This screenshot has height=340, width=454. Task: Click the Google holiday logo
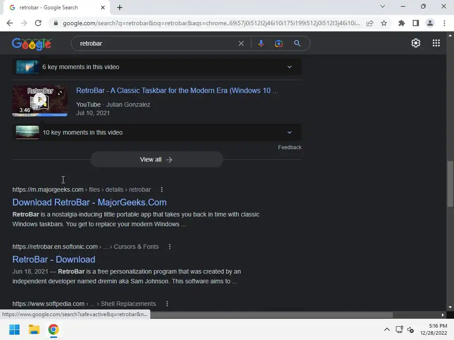[x=31, y=44]
